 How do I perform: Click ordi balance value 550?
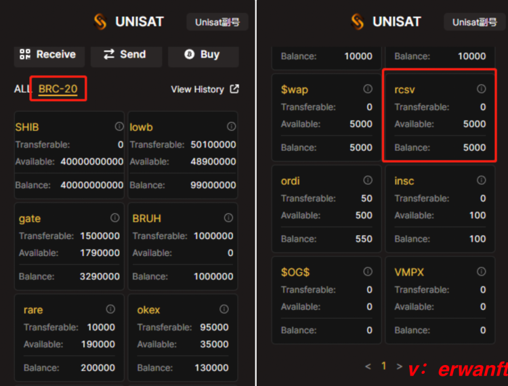point(364,238)
